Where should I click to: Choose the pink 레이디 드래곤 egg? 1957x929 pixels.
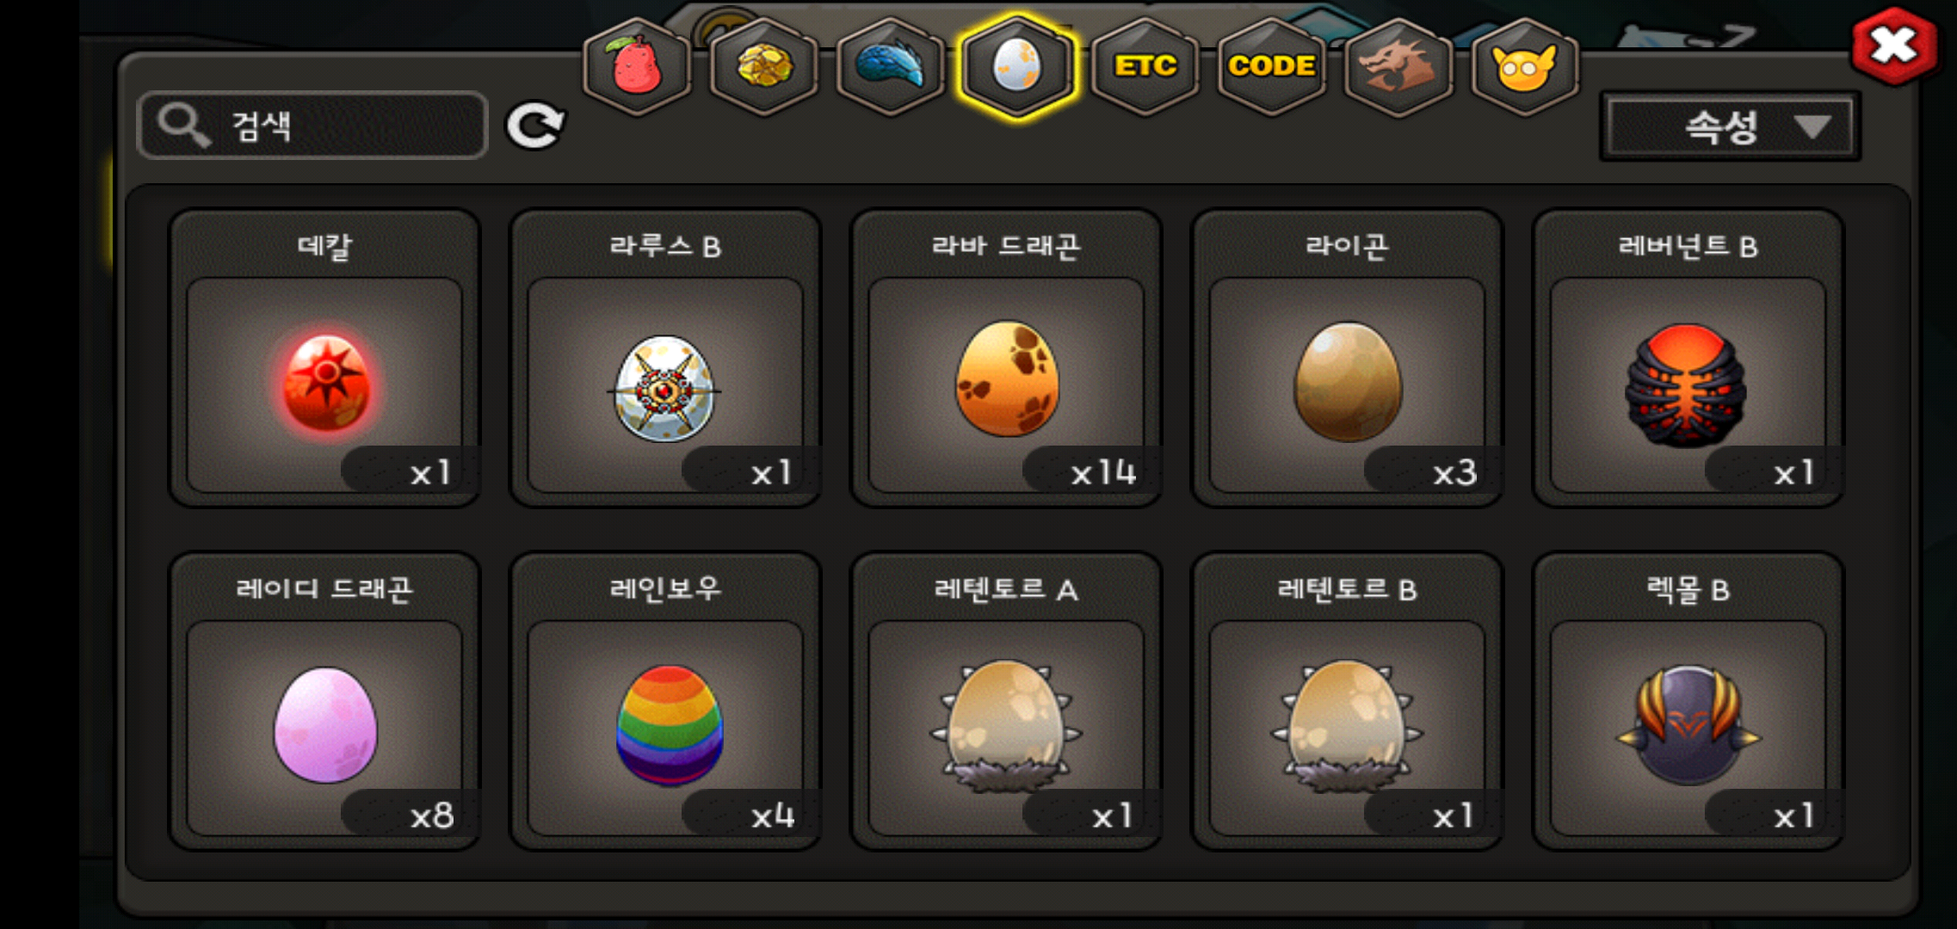point(324,701)
